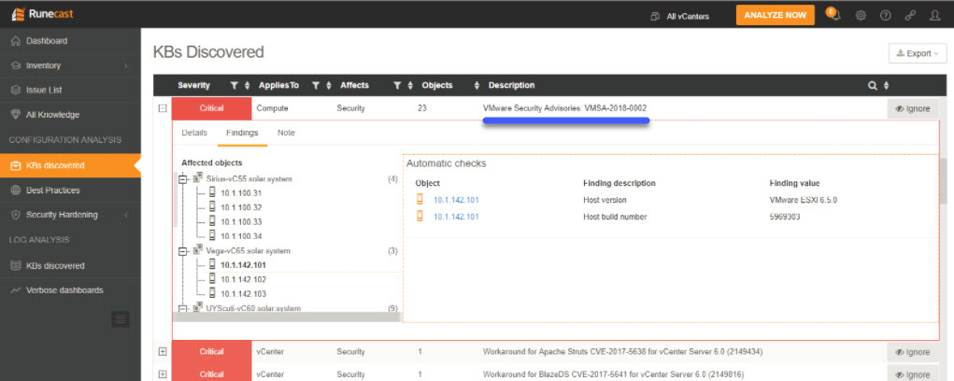
Task: Click the sidebar collapse hamburger icon
Action: point(121,318)
